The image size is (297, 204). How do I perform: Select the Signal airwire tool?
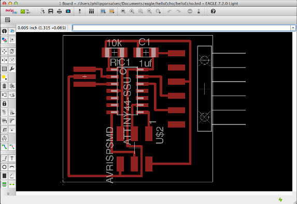coord(12,184)
